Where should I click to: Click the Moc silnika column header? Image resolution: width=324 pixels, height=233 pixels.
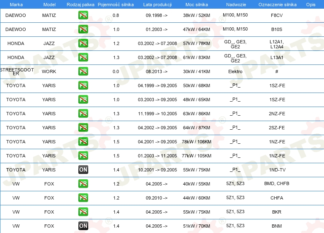point(196,5)
